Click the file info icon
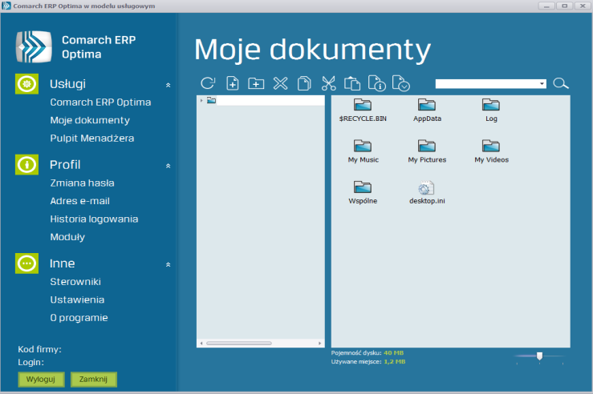The image size is (593, 394). pyautogui.click(x=376, y=83)
